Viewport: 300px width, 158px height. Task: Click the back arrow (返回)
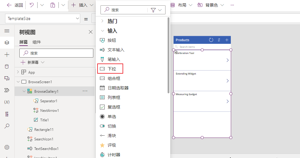(15, 5)
